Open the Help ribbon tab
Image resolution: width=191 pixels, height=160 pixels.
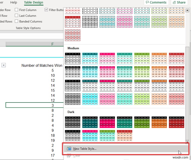[14, 2]
